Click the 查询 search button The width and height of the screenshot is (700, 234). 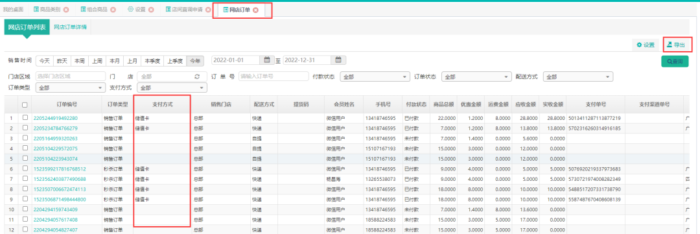(x=675, y=62)
